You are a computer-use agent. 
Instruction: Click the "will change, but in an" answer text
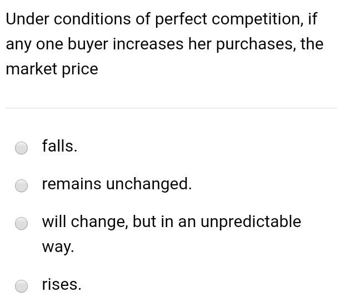click(119, 222)
